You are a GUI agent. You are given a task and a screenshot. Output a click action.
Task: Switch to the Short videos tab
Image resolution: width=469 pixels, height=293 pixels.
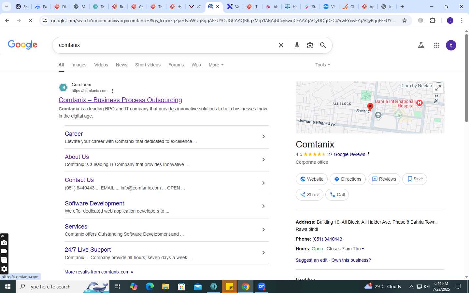pos(148,65)
